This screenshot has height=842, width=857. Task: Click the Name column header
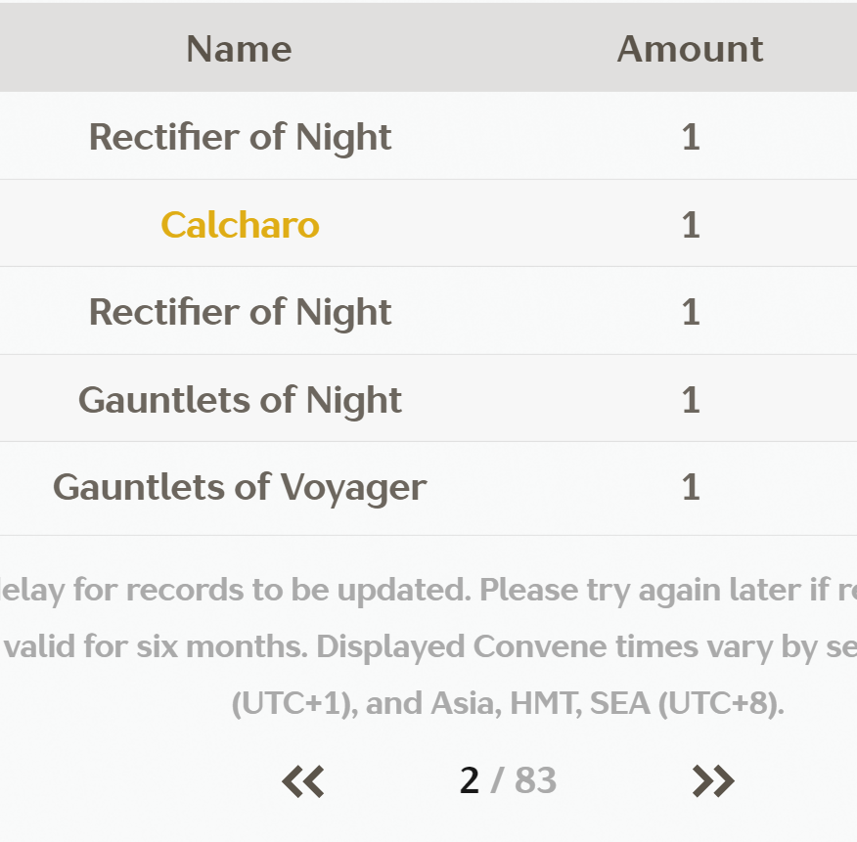[239, 49]
